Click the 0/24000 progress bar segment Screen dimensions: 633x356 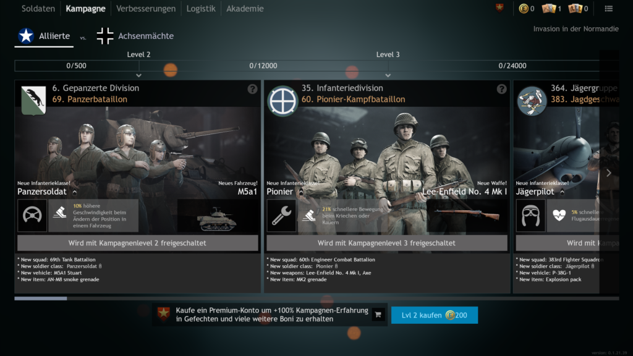tap(503, 66)
